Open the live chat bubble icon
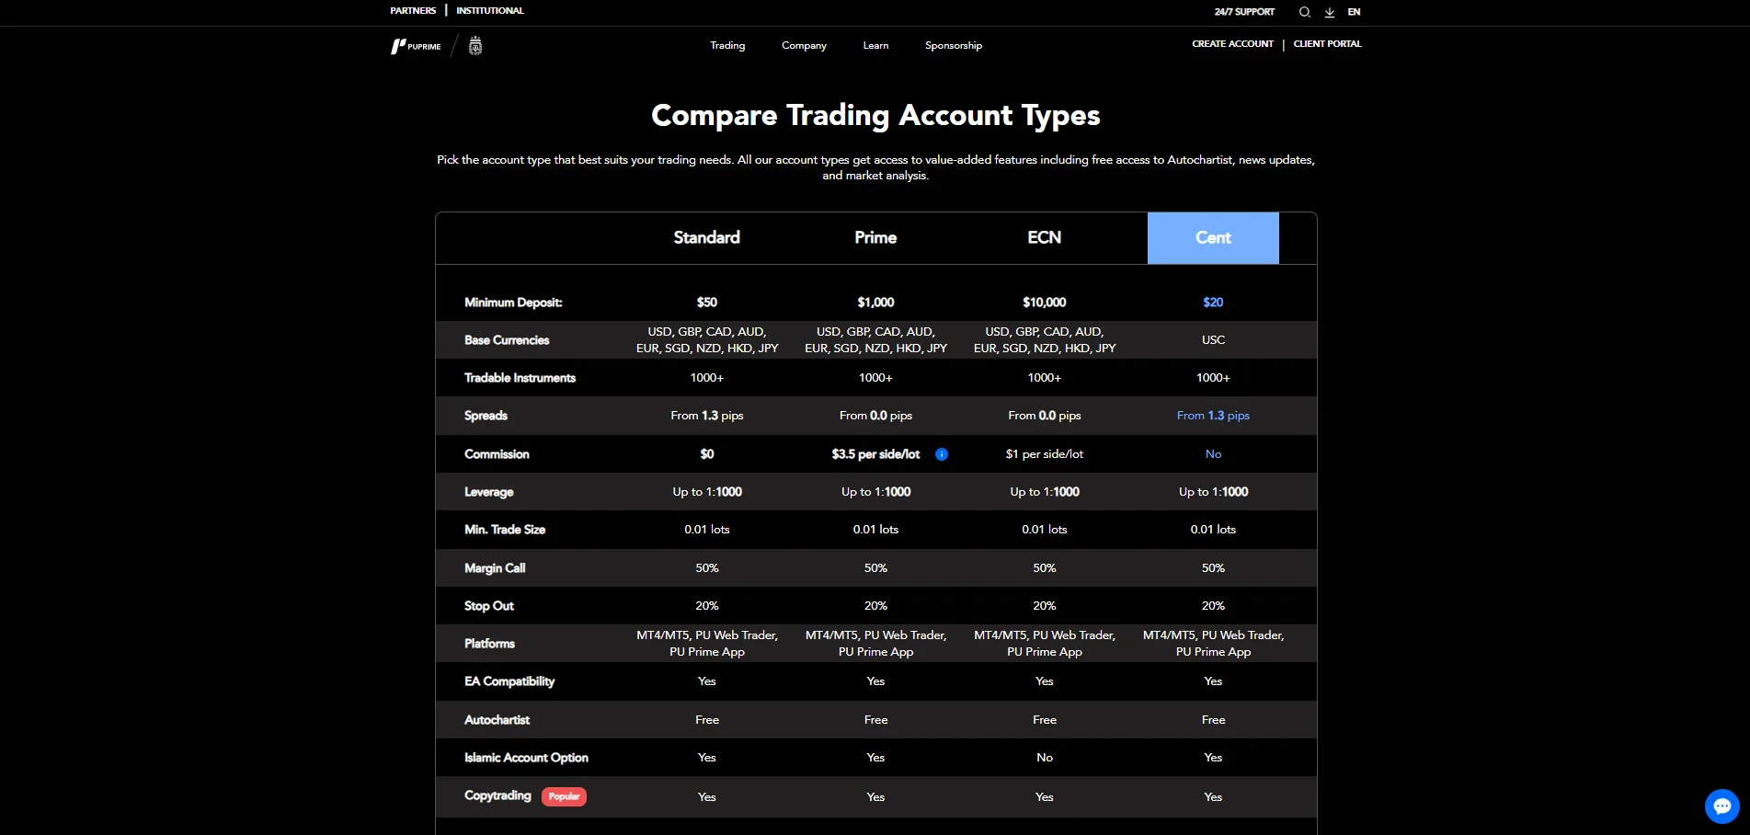1750x835 pixels. tap(1721, 806)
